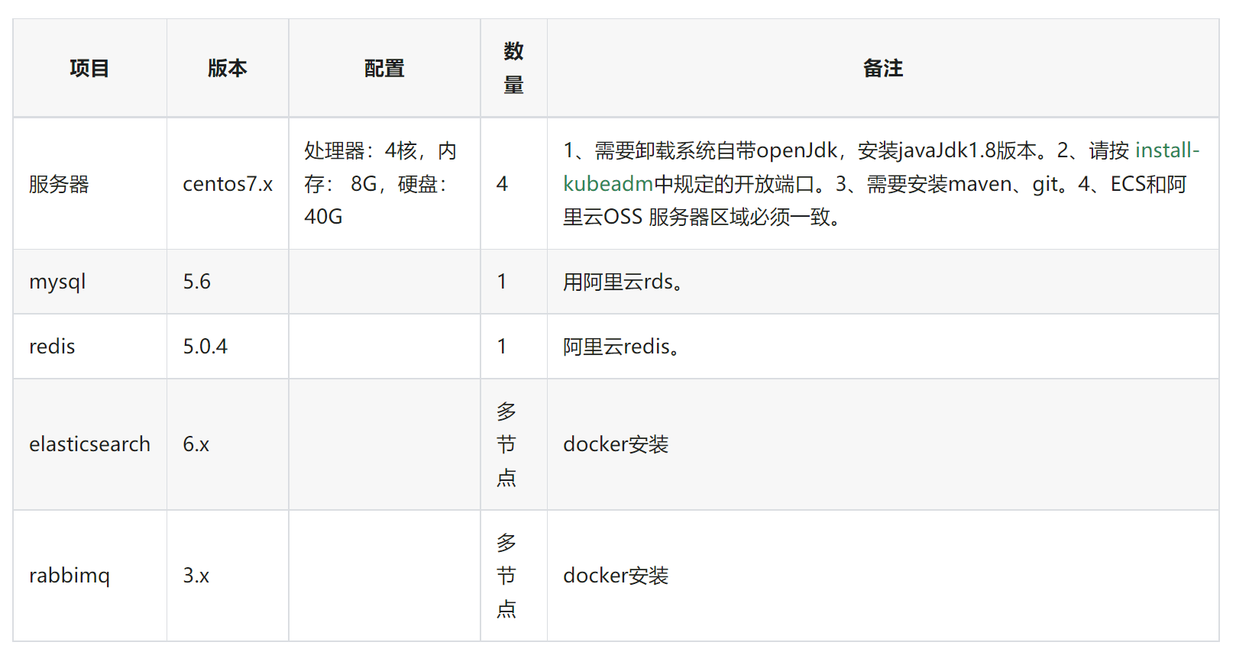Click elasticsearch's docker安装 remark
The image size is (1236, 655).
[616, 444]
